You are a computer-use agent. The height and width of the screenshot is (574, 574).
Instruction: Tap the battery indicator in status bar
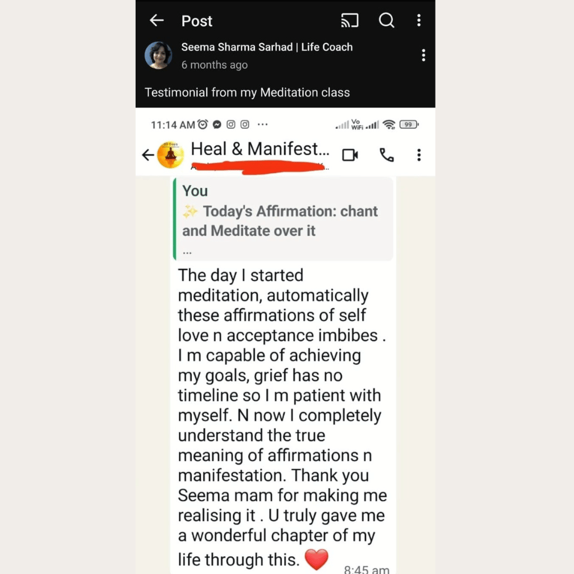pos(409,124)
